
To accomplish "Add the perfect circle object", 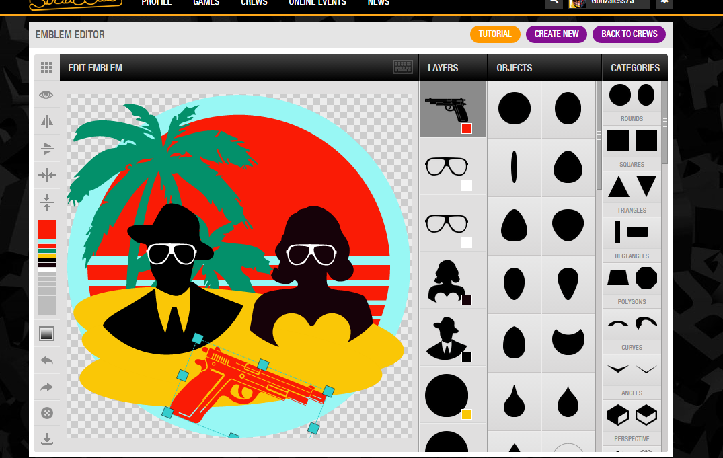I will [x=514, y=109].
